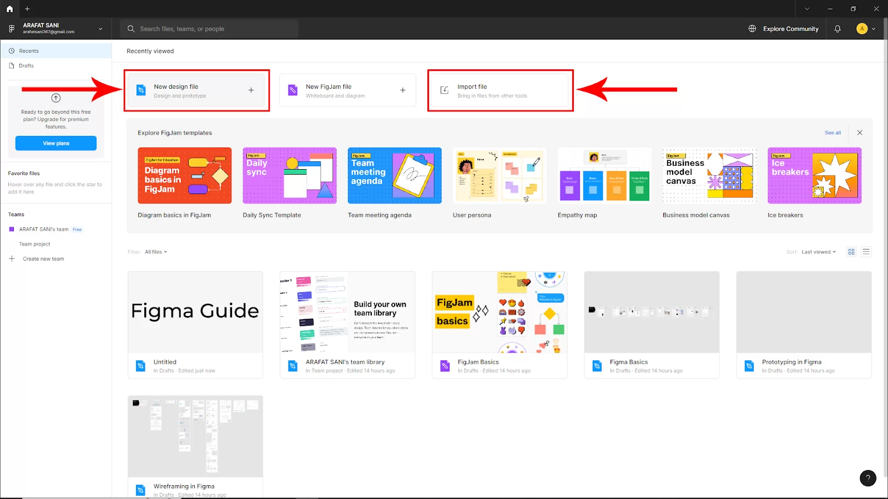Open the Untitled Figma Guide file thumbnail

point(195,312)
